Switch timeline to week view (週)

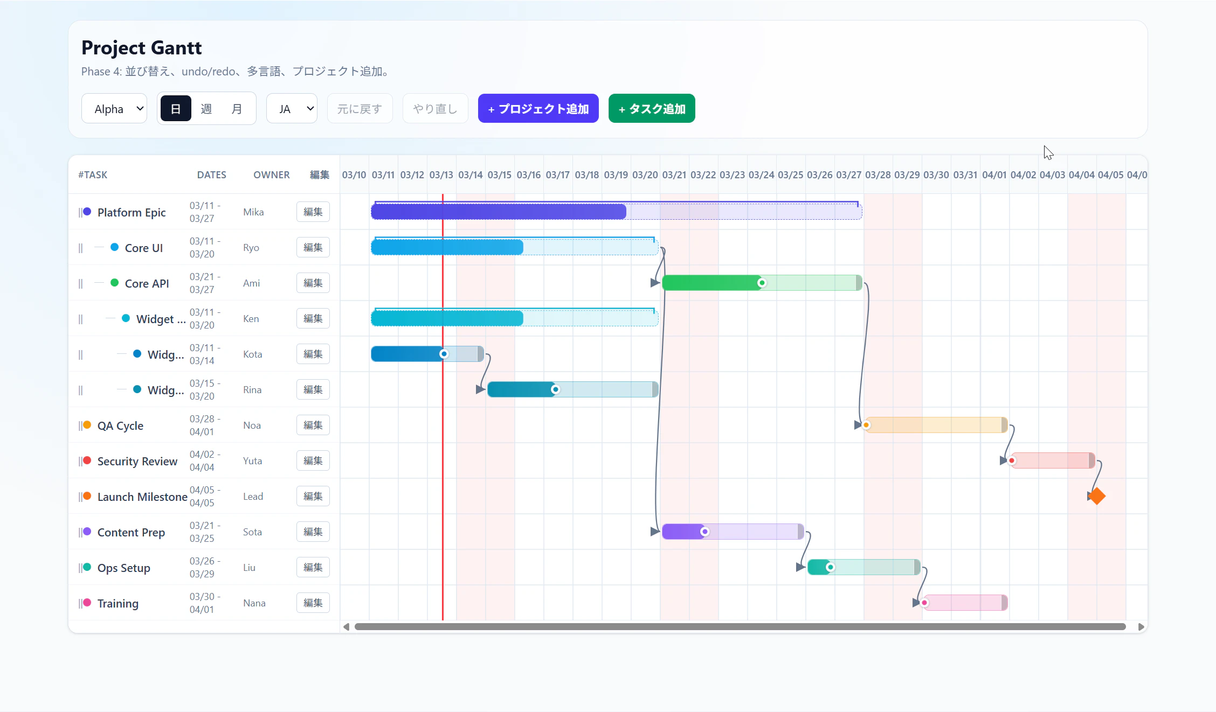[x=206, y=109]
